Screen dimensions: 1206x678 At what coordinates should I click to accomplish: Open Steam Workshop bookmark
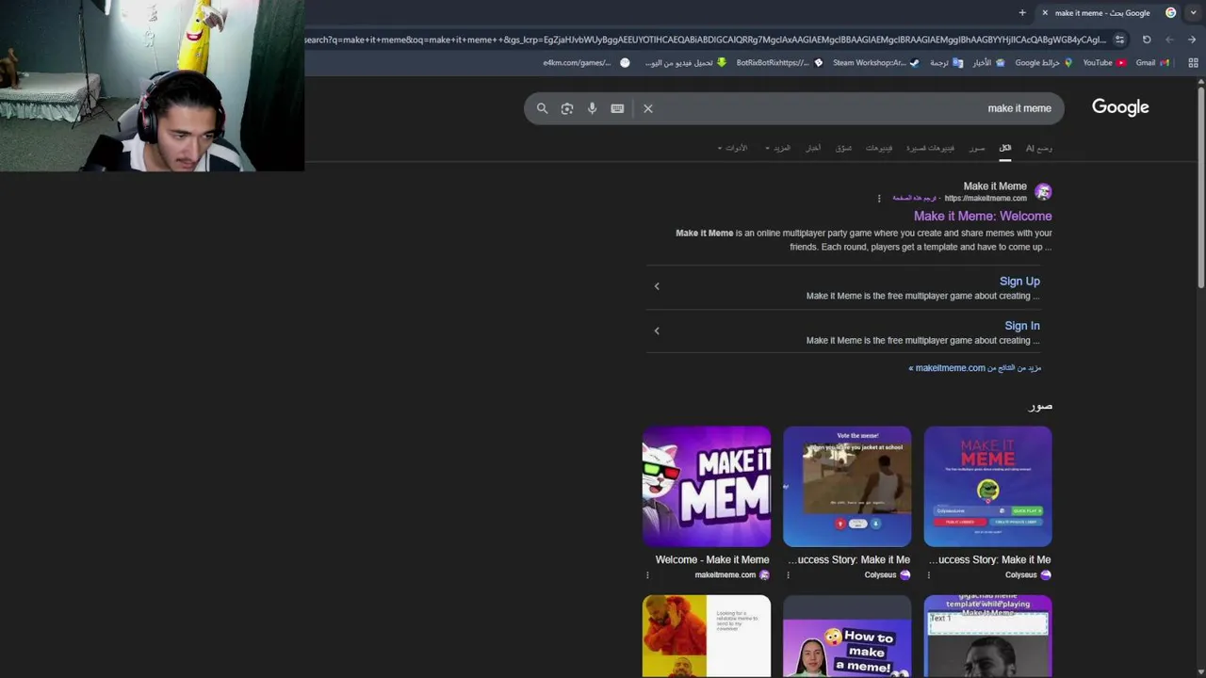tap(876, 63)
